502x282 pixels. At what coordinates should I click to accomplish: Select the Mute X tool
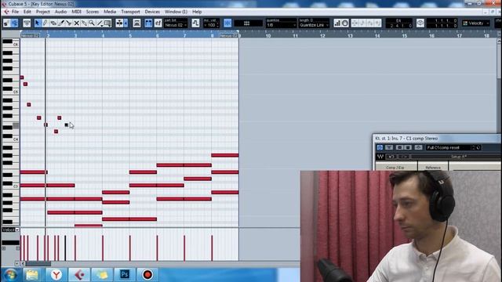pos(77,23)
